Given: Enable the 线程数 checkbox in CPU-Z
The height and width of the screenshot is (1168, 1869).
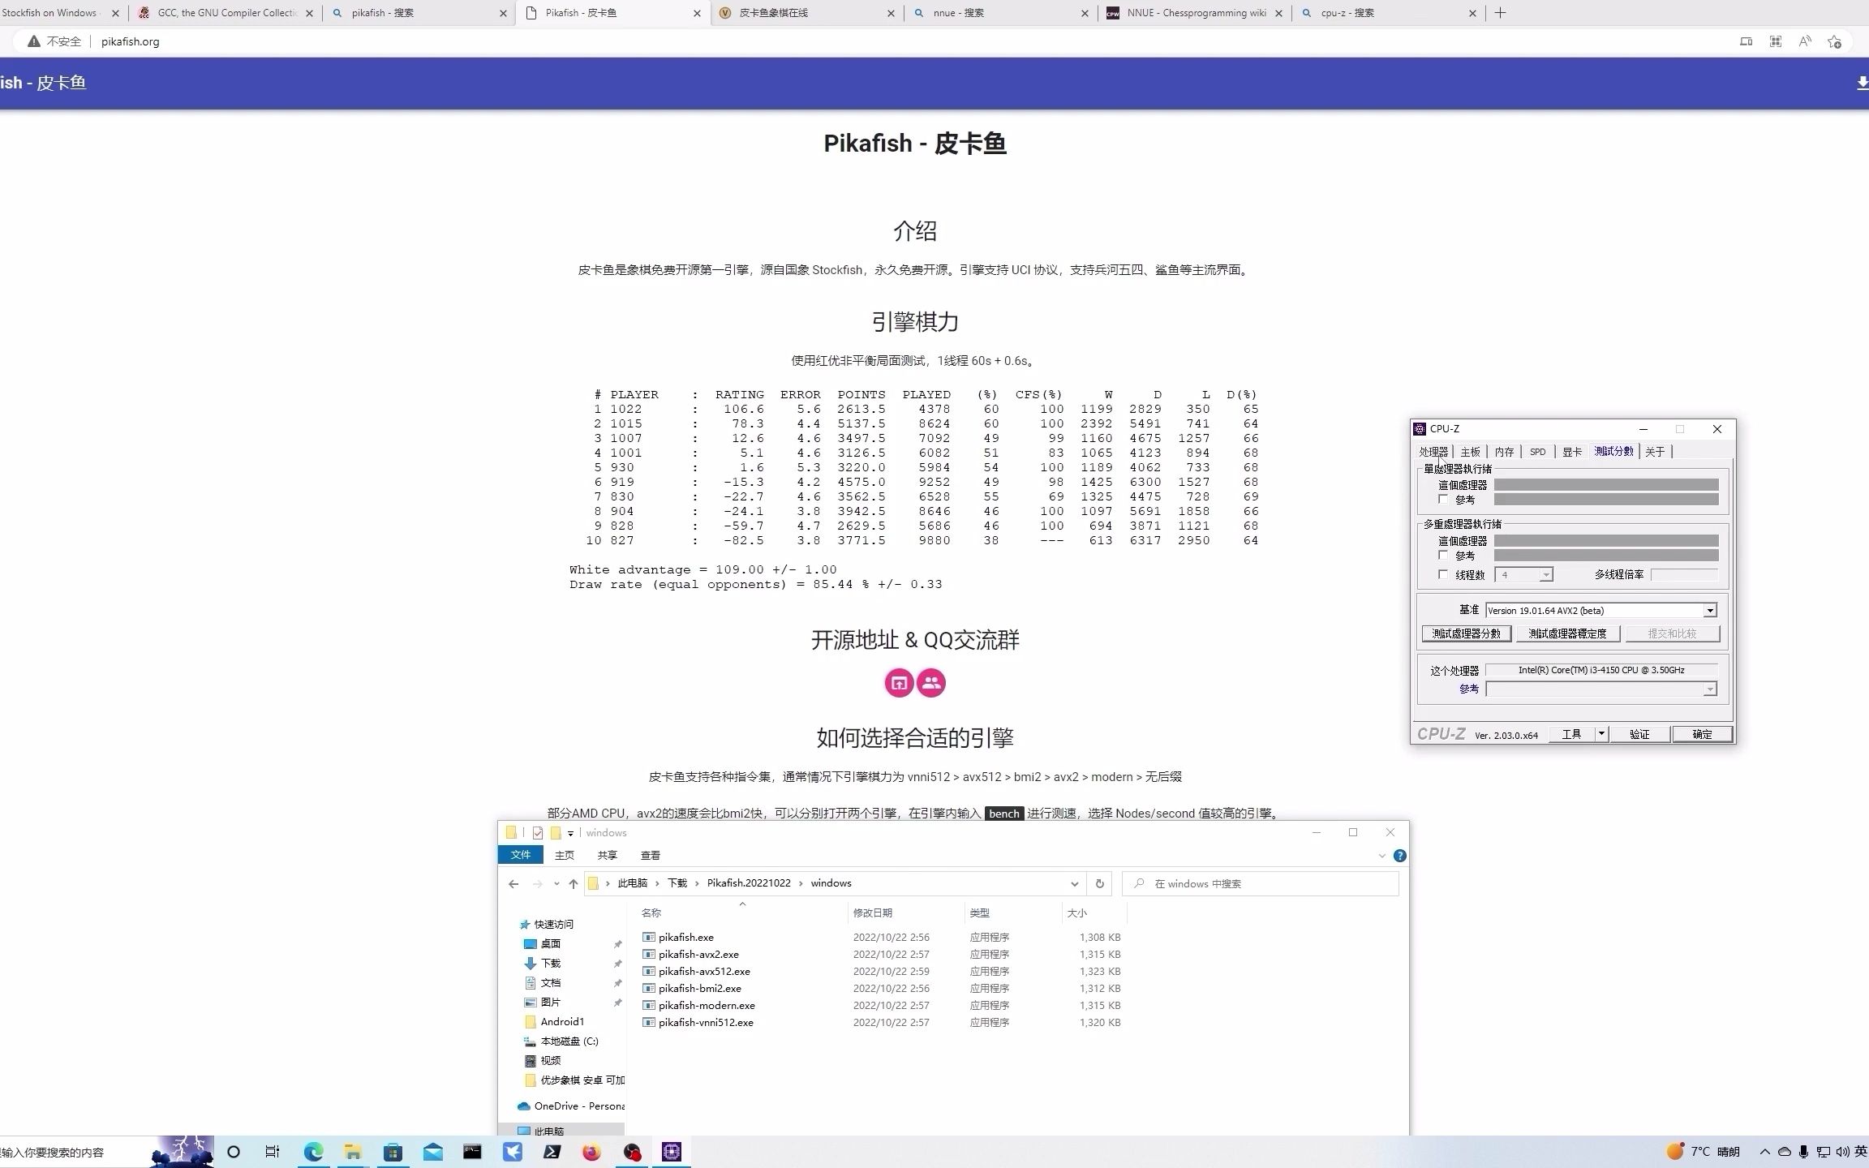Looking at the screenshot, I should coord(1443,574).
